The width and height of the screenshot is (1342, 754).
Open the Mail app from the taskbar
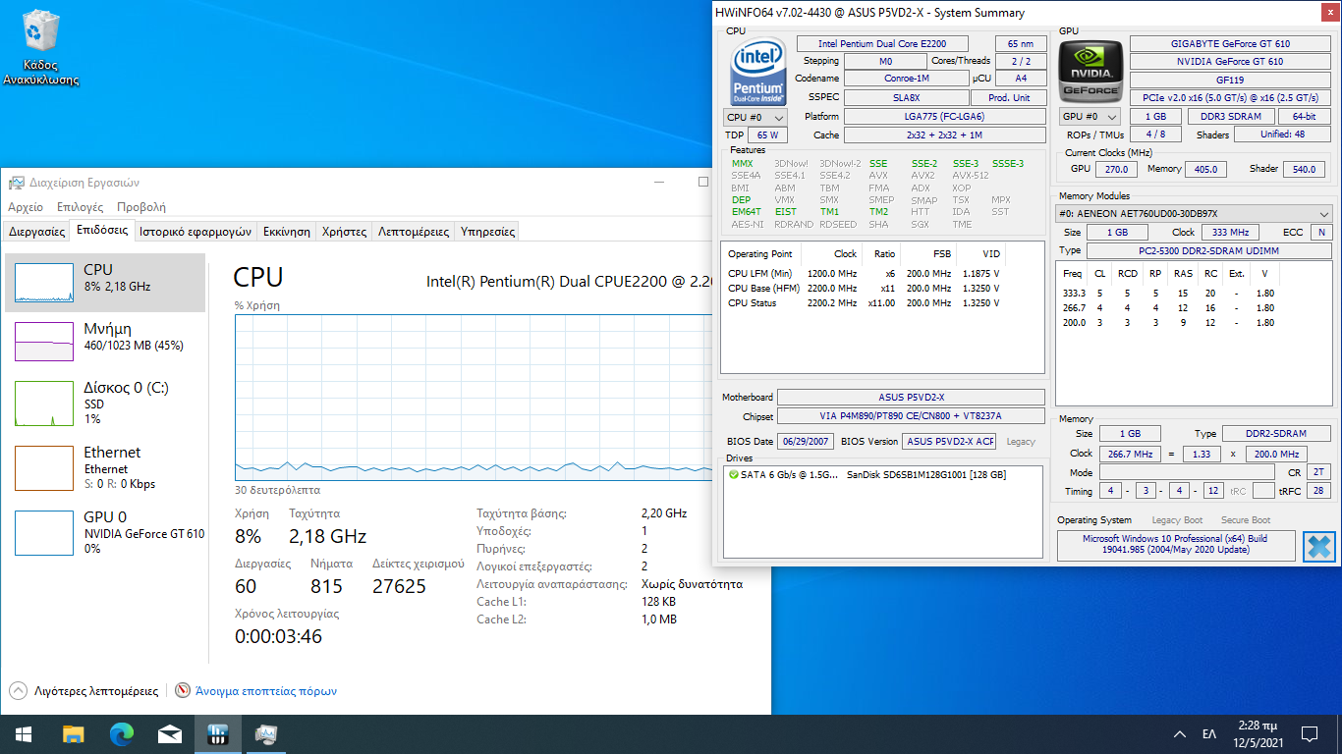click(x=170, y=733)
